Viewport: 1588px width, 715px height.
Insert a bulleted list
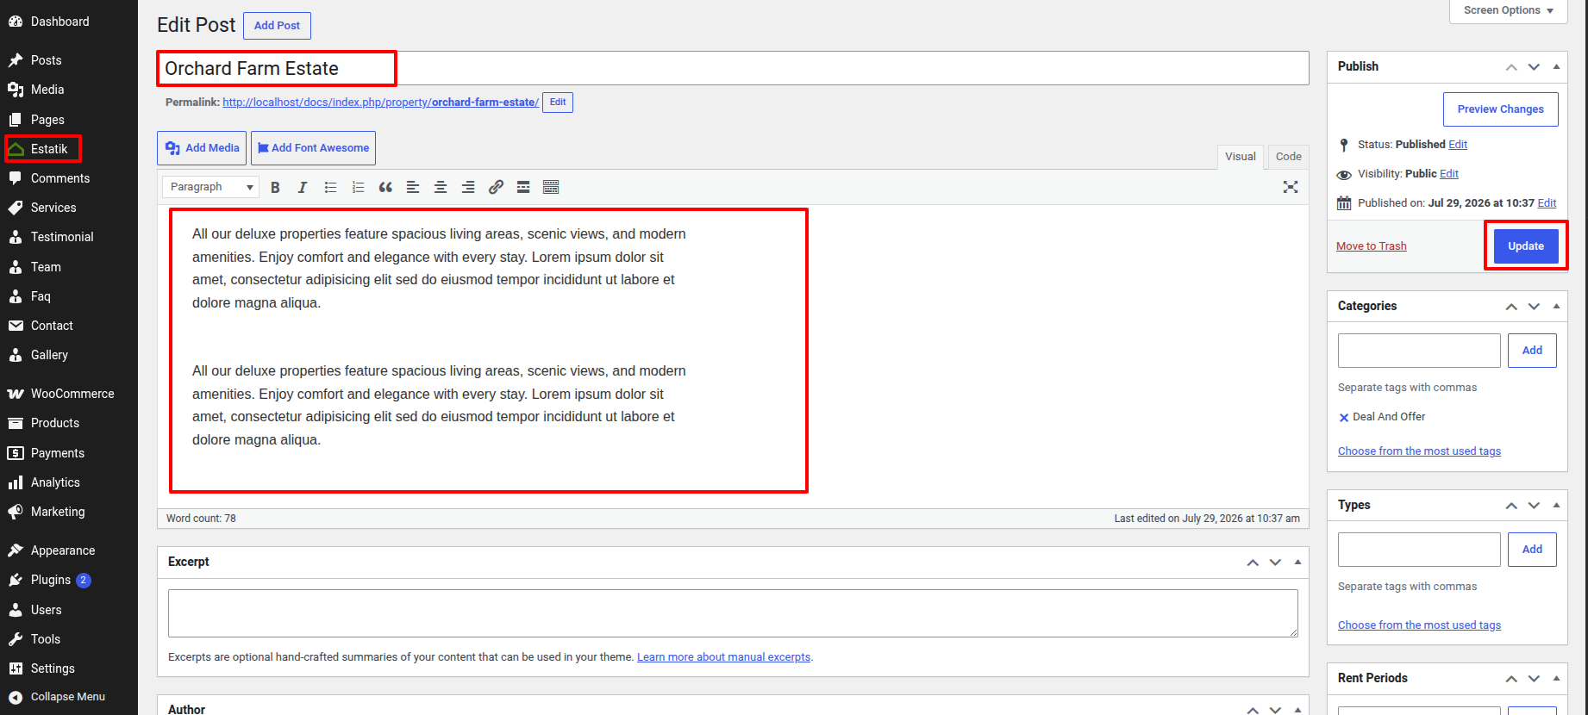point(330,187)
